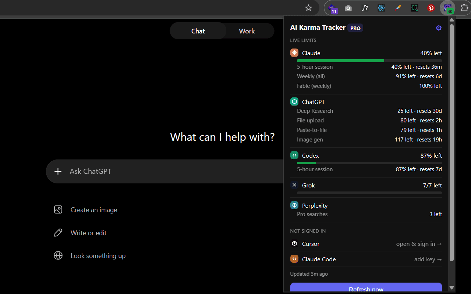The image size is (471, 294).
Task: Click the PRO badge in tracker header
Action: click(x=355, y=28)
